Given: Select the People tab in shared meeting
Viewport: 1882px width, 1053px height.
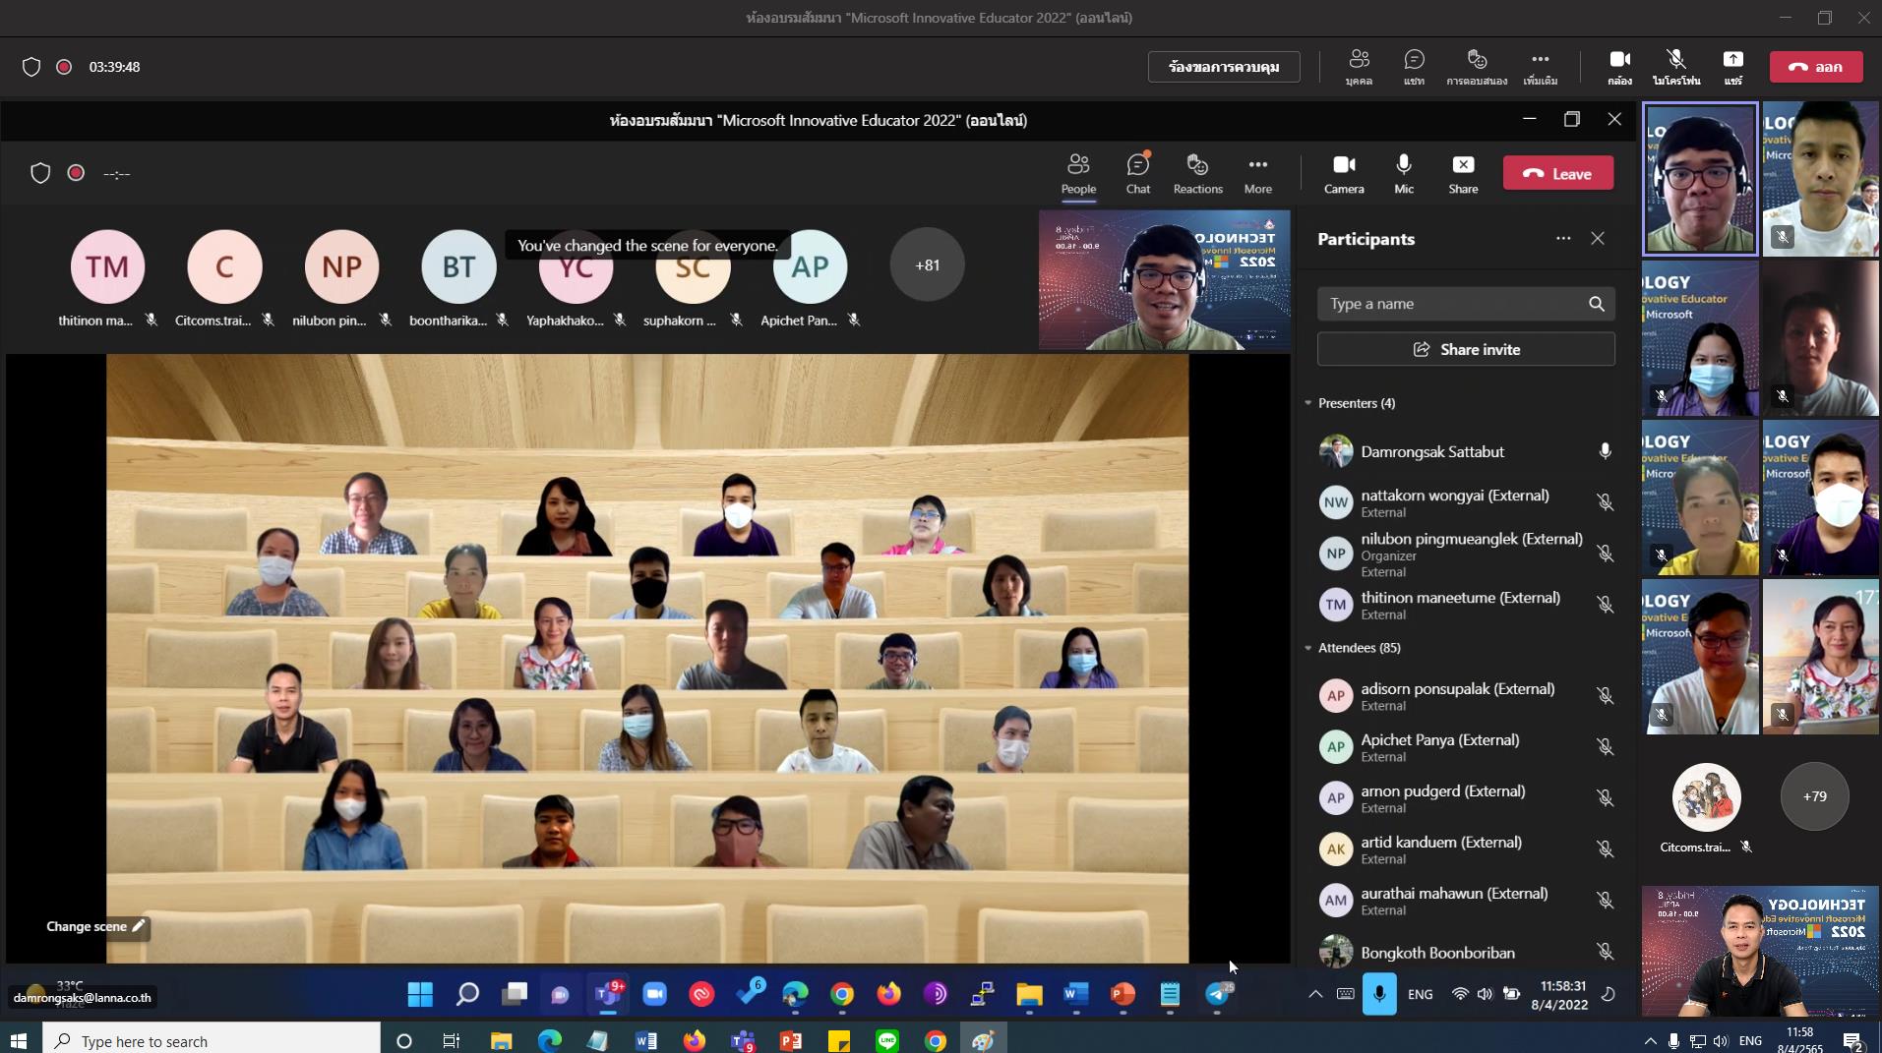Looking at the screenshot, I should point(1078,174).
